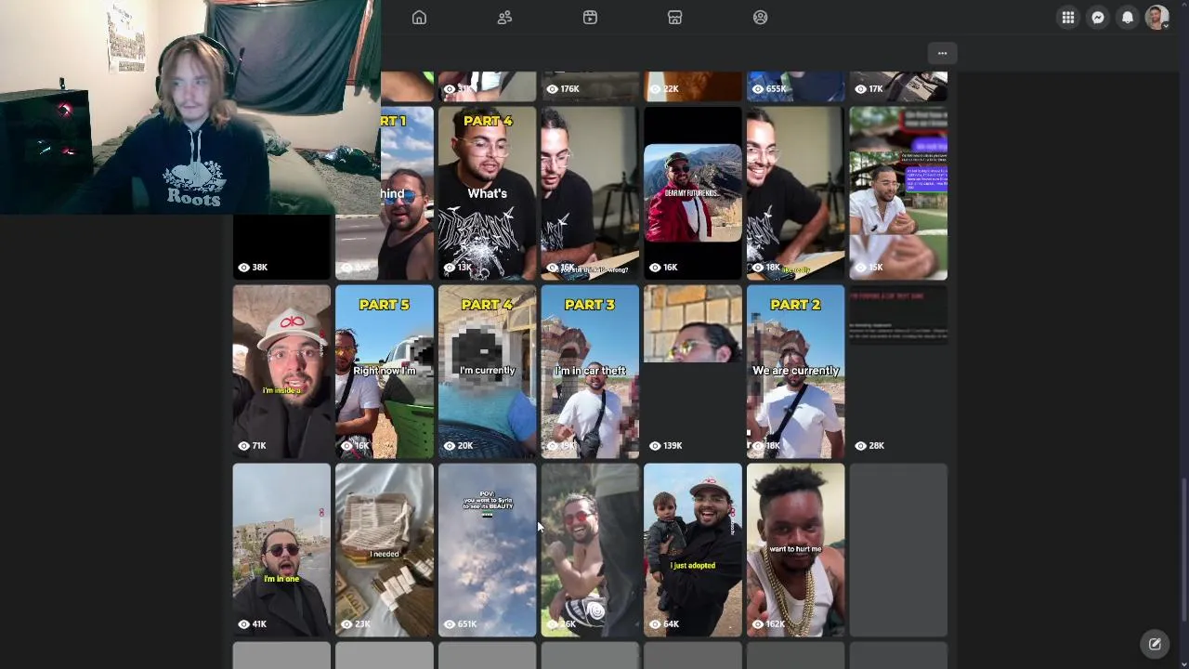Open the PART 5 reel with 16K views
The width and height of the screenshot is (1189, 669).
(x=384, y=372)
